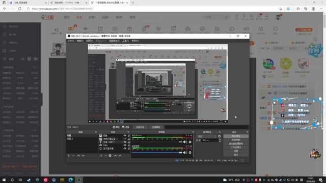This screenshot has width=326, height=183.
Task: Open the audio waveform icon in streamer toolbar
Action: 86,29
